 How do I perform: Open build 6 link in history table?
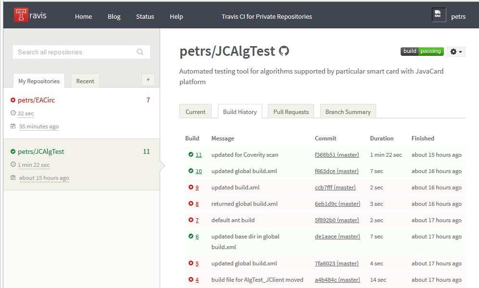click(x=197, y=237)
